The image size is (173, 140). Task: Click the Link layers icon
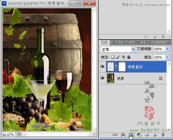[x=115, y=135]
